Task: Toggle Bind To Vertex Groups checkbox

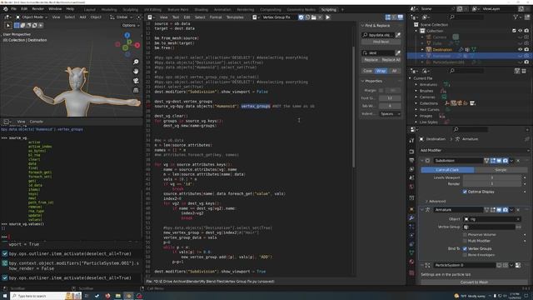Action: (465, 248)
